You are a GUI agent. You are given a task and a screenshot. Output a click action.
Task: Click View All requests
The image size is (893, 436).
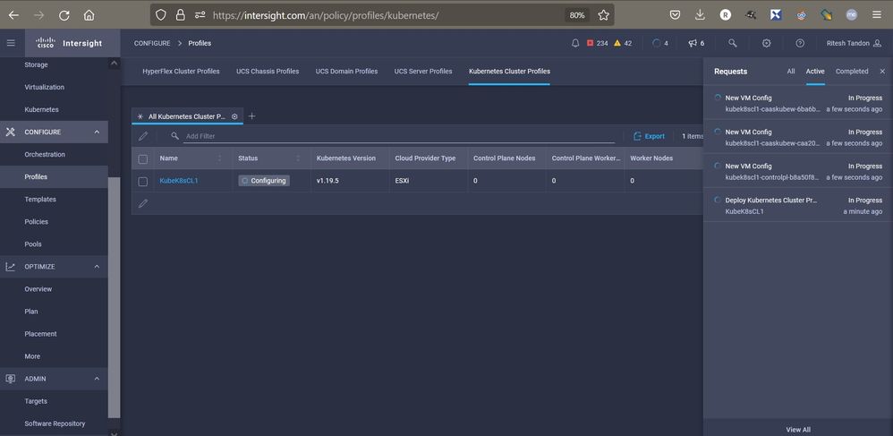click(798, 429)
